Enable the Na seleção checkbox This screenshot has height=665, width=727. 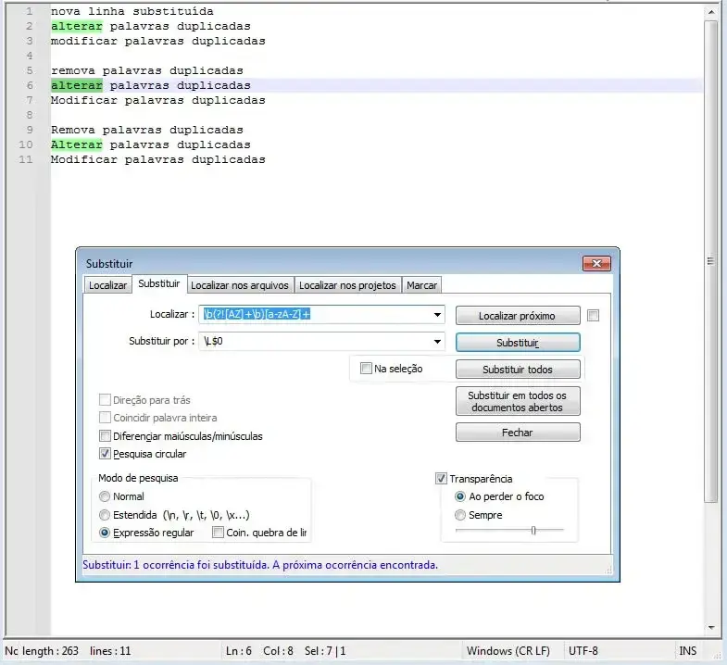pyautogui.click(x=366, y=369)
